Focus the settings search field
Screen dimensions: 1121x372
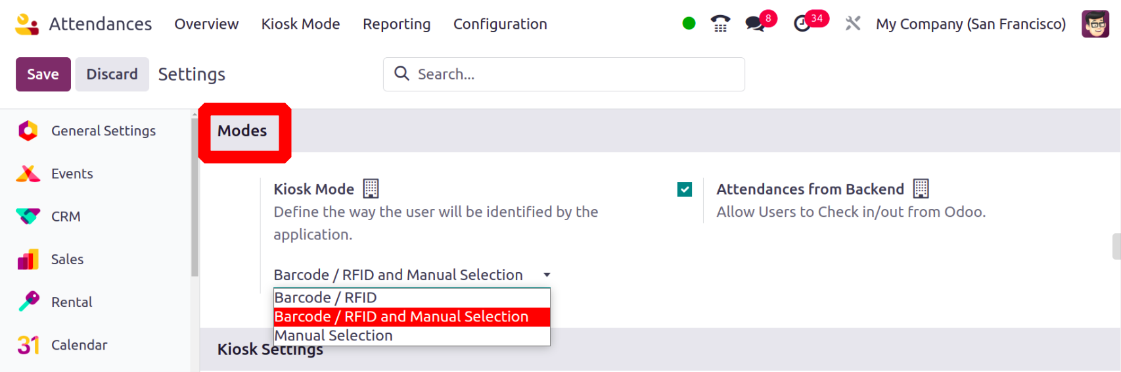564,74
